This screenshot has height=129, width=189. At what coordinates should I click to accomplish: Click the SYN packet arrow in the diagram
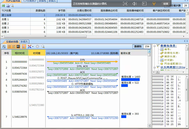tap(82, 61)
